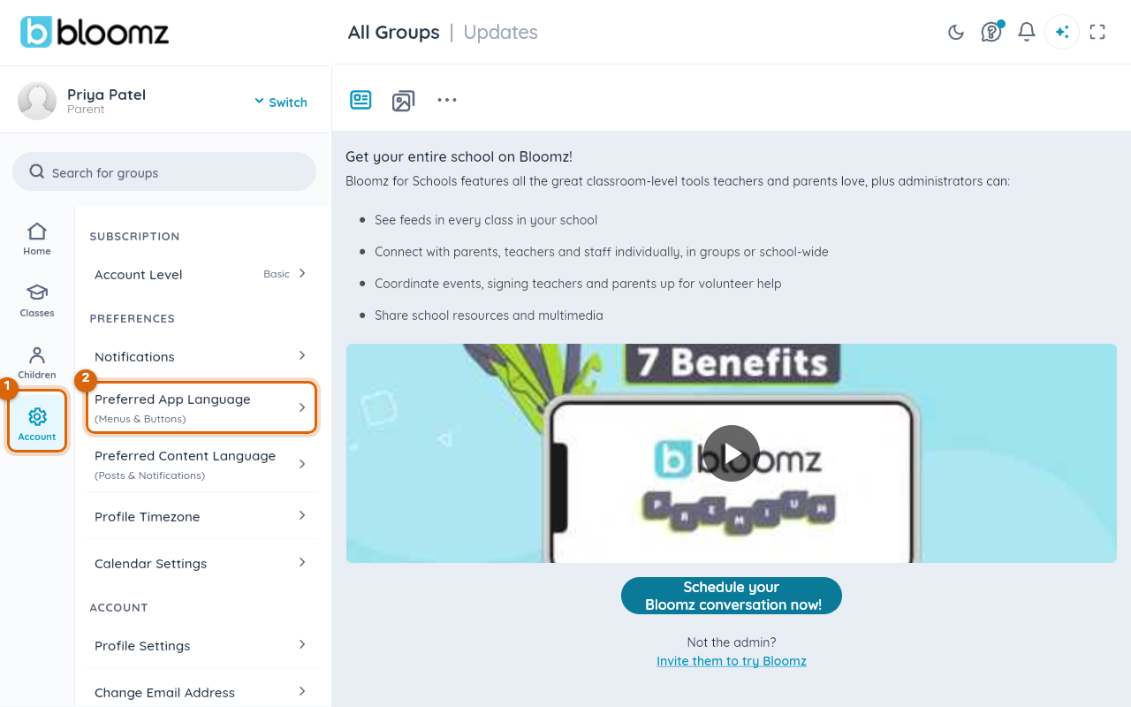
Task: Expand Account Level Basic row
Action: click(x=201, y=274)
